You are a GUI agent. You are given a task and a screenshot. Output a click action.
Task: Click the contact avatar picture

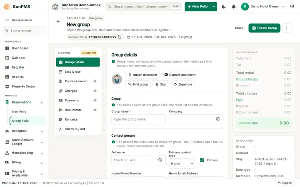(117, 79)
